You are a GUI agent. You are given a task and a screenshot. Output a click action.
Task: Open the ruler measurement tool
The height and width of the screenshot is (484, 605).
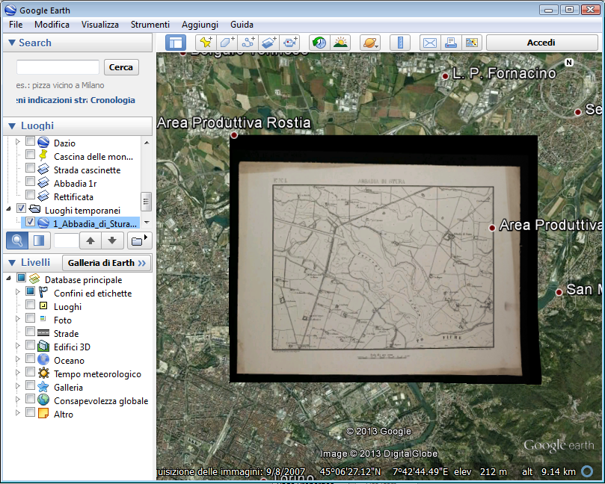point(400,43)
